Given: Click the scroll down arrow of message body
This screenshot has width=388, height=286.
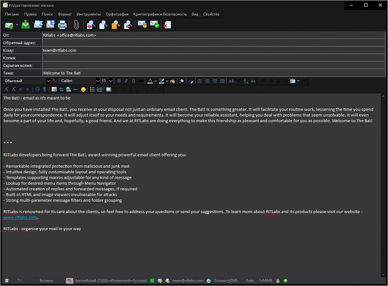Looking at the screenshot, I should click(x=384, y=274).
